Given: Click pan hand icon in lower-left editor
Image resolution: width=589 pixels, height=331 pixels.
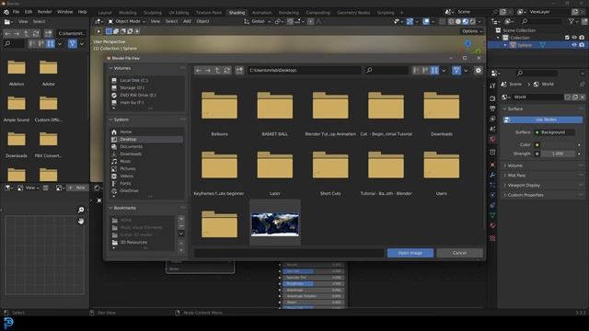Looking at the screenshot, I should pyautogui.click(x=81, y=222).
